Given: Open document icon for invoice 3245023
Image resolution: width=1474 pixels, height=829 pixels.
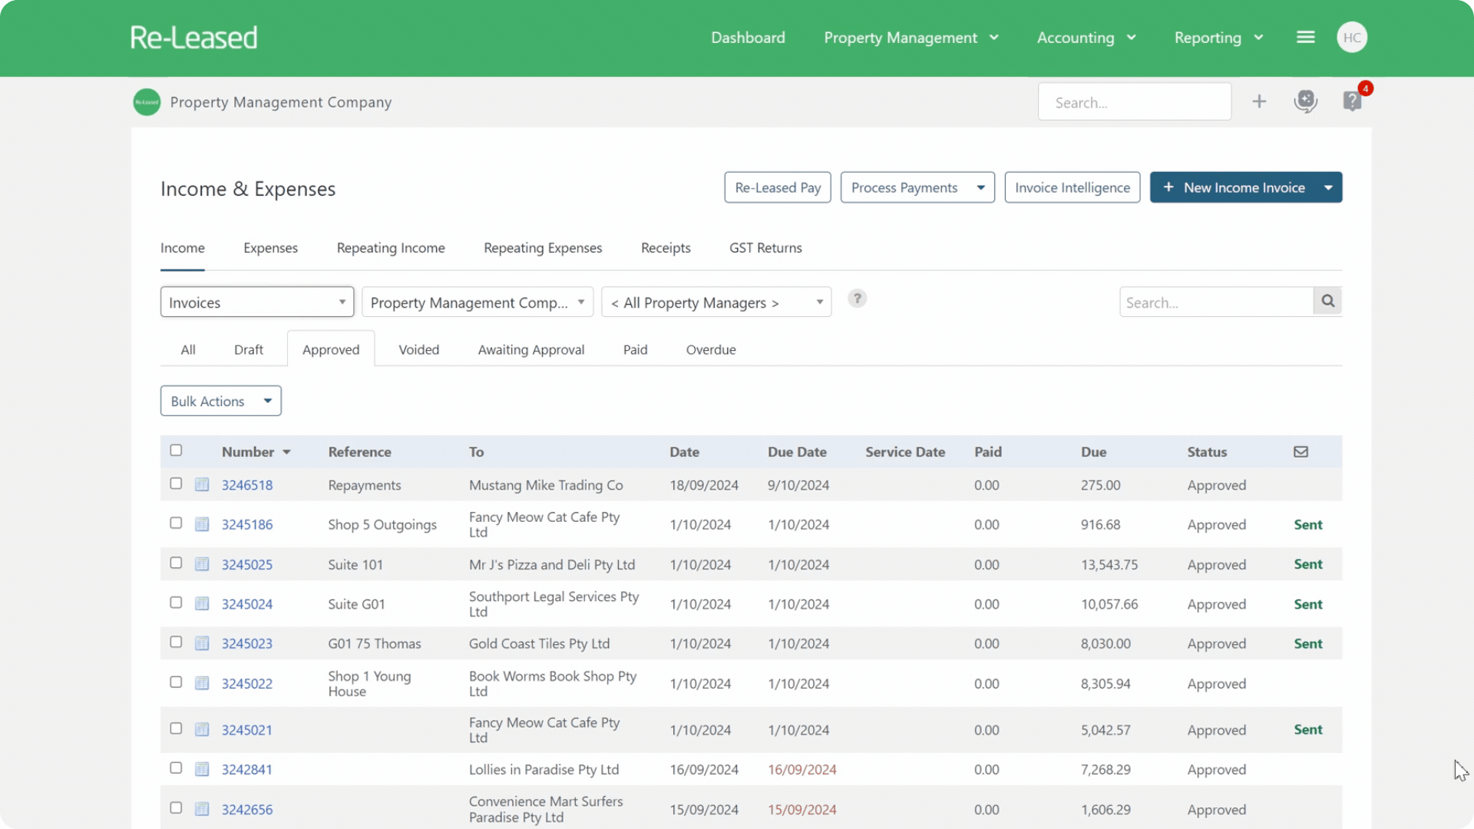Looking at the screenshot, I should tap(202, 643).
